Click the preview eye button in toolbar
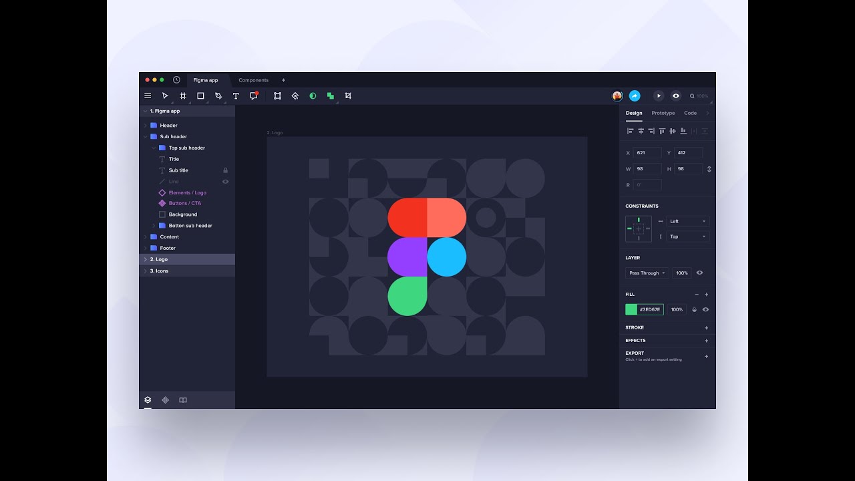This screenshot has height=481, width=855. (x=676, y=96)
